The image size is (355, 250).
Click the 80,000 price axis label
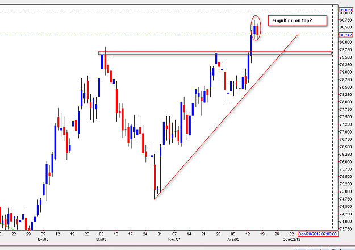tap(345, 42)
